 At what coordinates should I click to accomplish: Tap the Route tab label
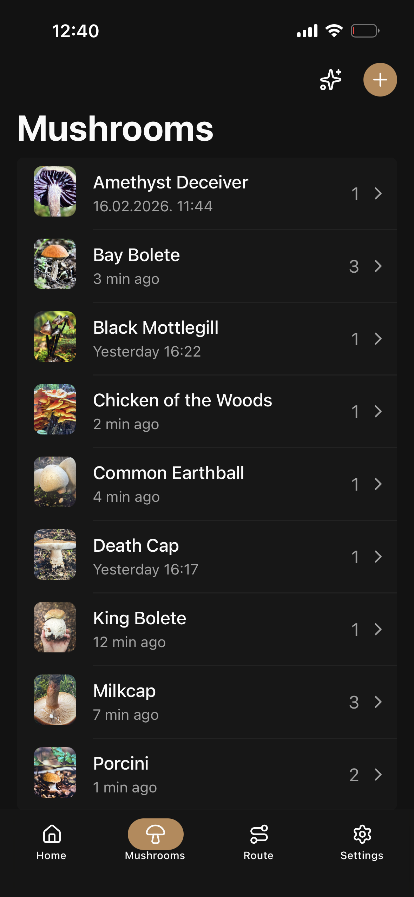pyautogui.click(x=258, y=856)
